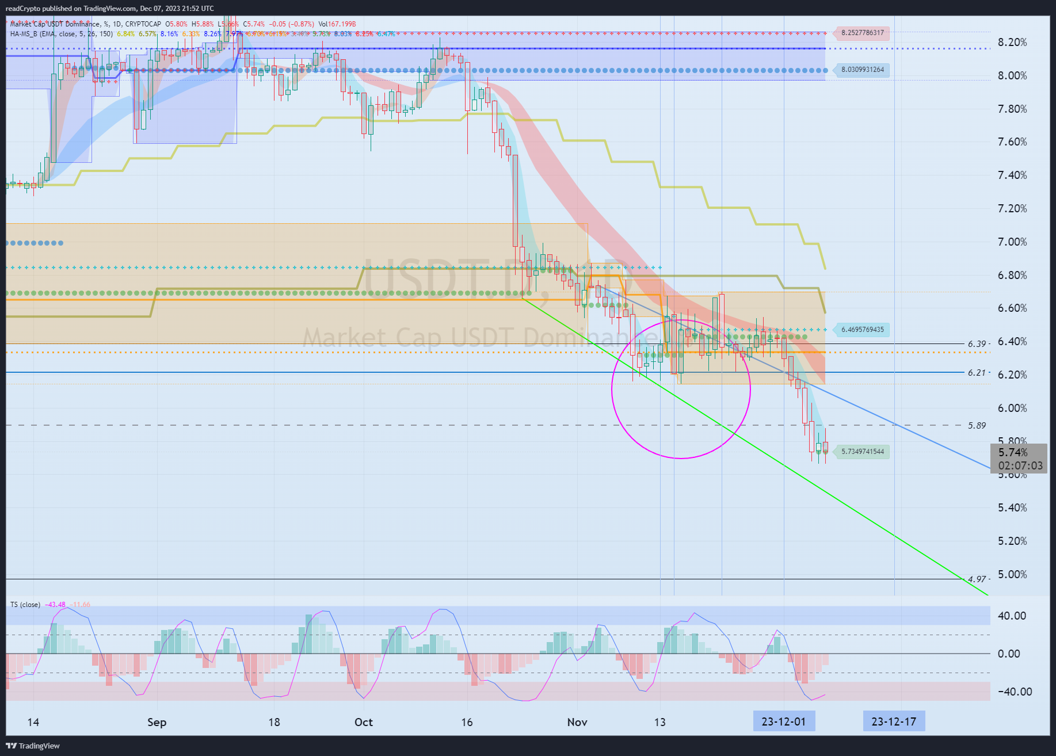Click the 14 date label on time axis
The width and height of the screenshot is (1056, 756).
click(33, 722)
